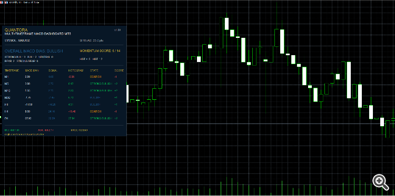Click the MACD MAIN column header
The image size is (395, 196).
point(32,70)
